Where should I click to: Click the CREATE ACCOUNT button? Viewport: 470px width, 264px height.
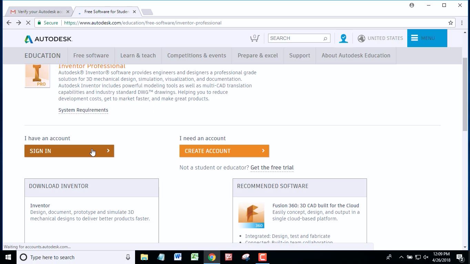click(x=224, y=151)
